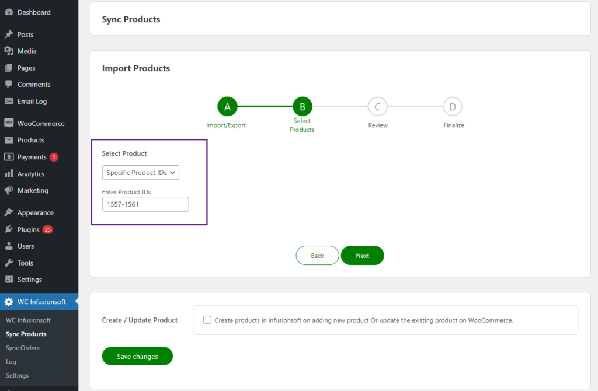598x391 pixels.
Task: Open the Users menu label
Action: tap(26, 246)
